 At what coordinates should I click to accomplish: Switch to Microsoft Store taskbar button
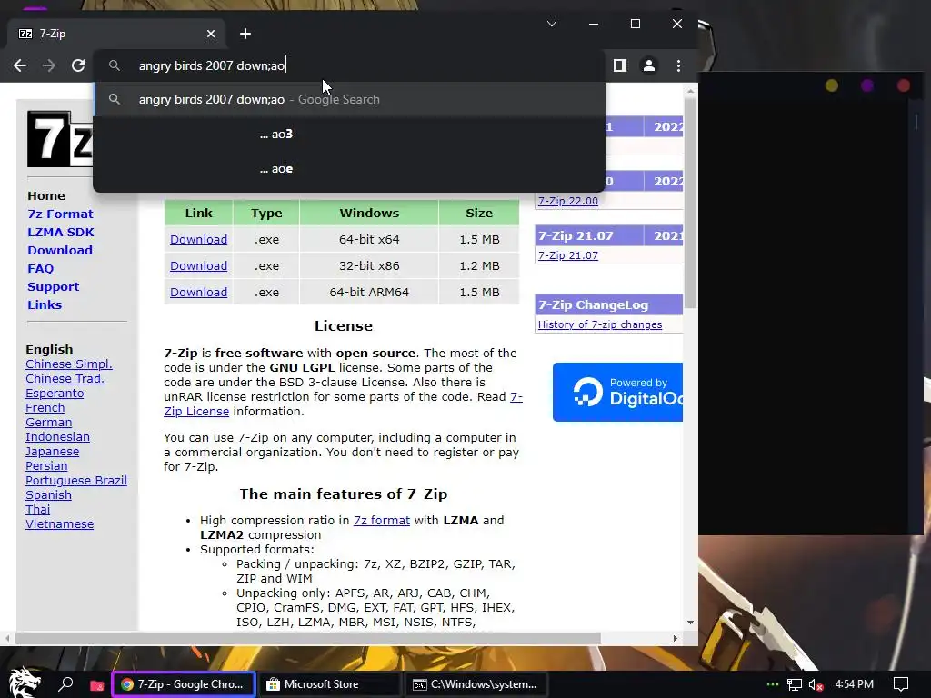(x=331, y=684)
